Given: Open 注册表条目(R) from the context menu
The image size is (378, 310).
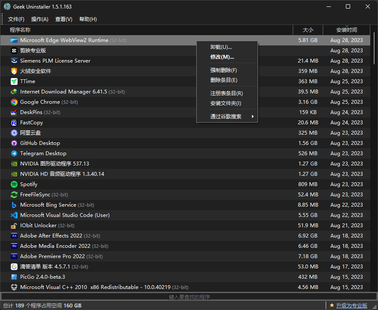Looking at the screenshot, I should (227, 93).
